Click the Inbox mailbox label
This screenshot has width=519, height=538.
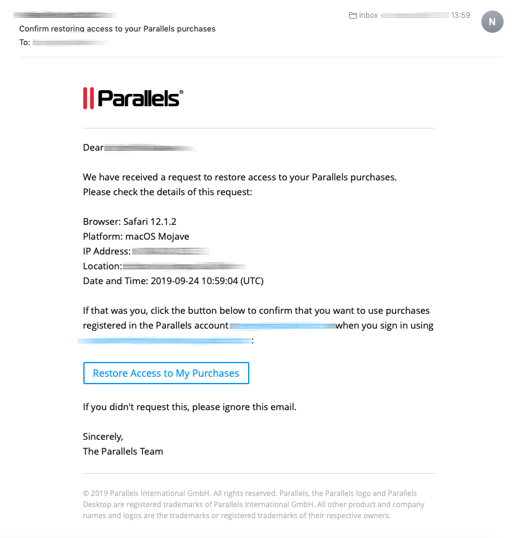coord(368,15)
